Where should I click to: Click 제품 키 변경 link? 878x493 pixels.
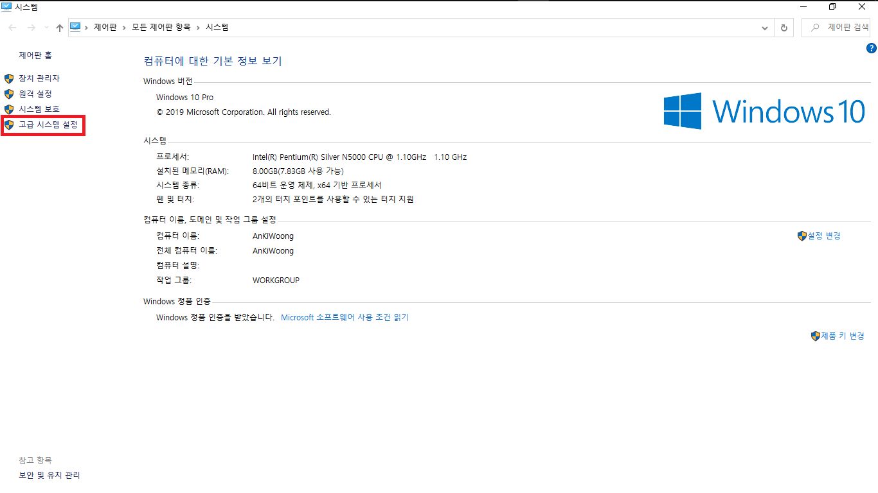pyautogui.click(x=843, y=336)
